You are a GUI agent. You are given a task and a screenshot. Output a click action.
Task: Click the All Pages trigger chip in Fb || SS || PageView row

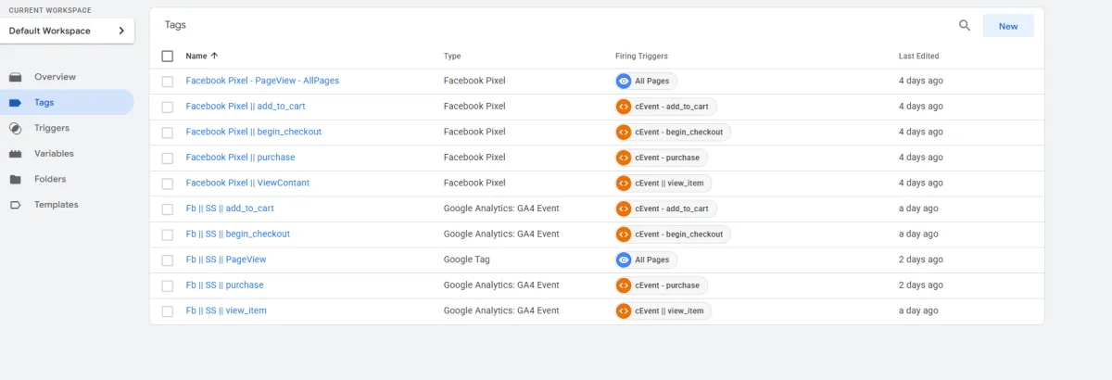coord(646,260)
